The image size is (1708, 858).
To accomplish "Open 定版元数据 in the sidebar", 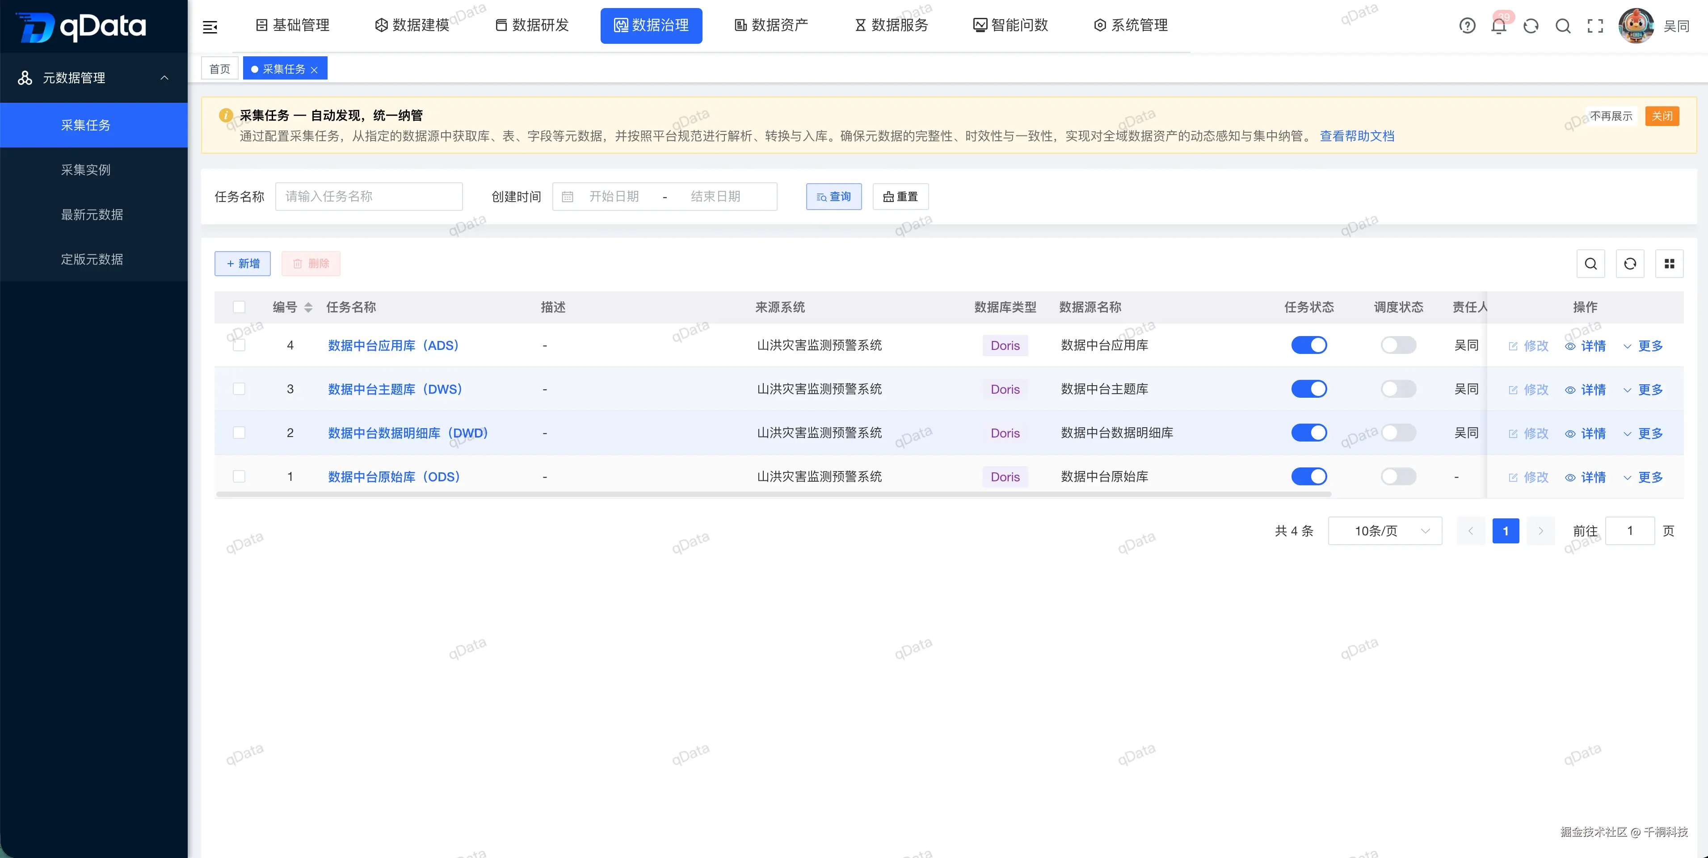I will pos(93,259).
